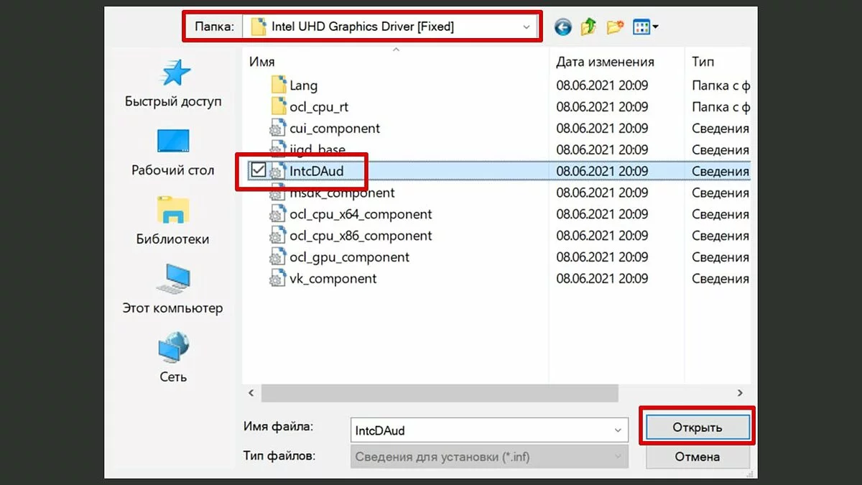
Task: Go up one folder level
Action: (x=589, y=27)
